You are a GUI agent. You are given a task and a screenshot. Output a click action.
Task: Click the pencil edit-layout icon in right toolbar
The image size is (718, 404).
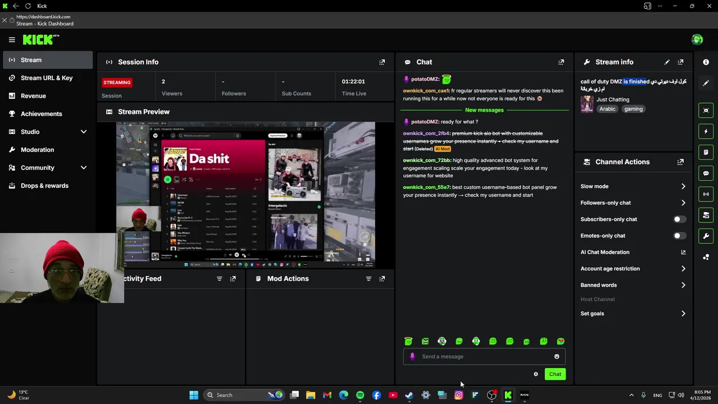point(706,83)
